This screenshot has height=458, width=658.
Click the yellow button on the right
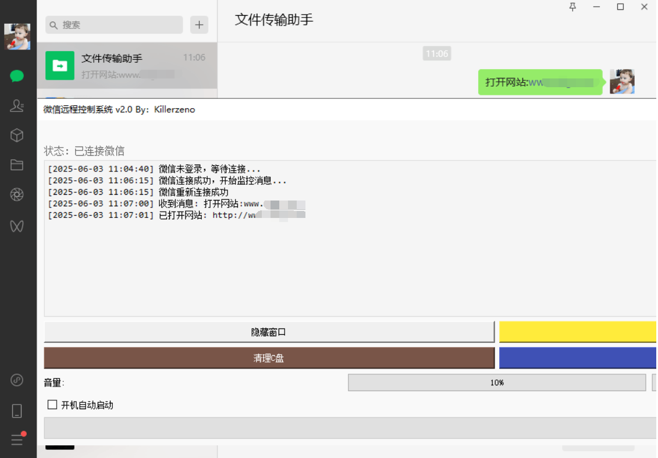click(x=578, y=332)
